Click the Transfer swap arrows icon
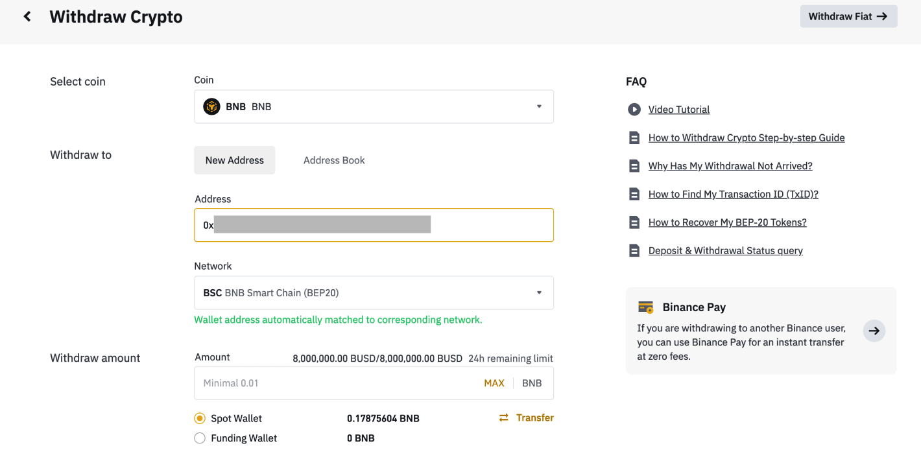The width and height of the screenshot is (921, 459). click(503, 418)
